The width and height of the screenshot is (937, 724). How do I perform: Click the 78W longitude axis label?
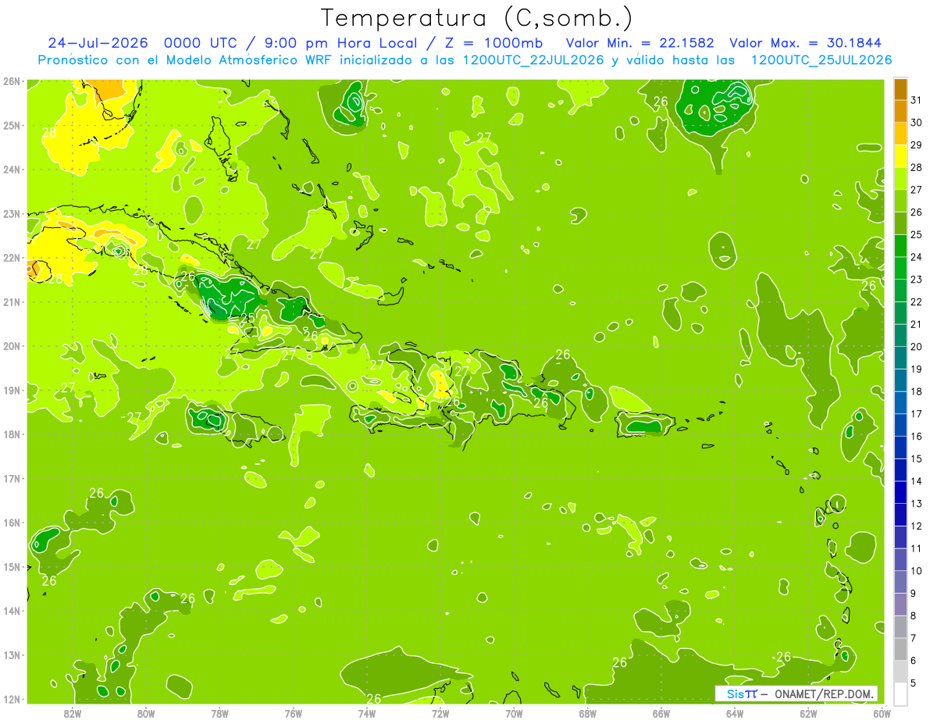point(219,712)
